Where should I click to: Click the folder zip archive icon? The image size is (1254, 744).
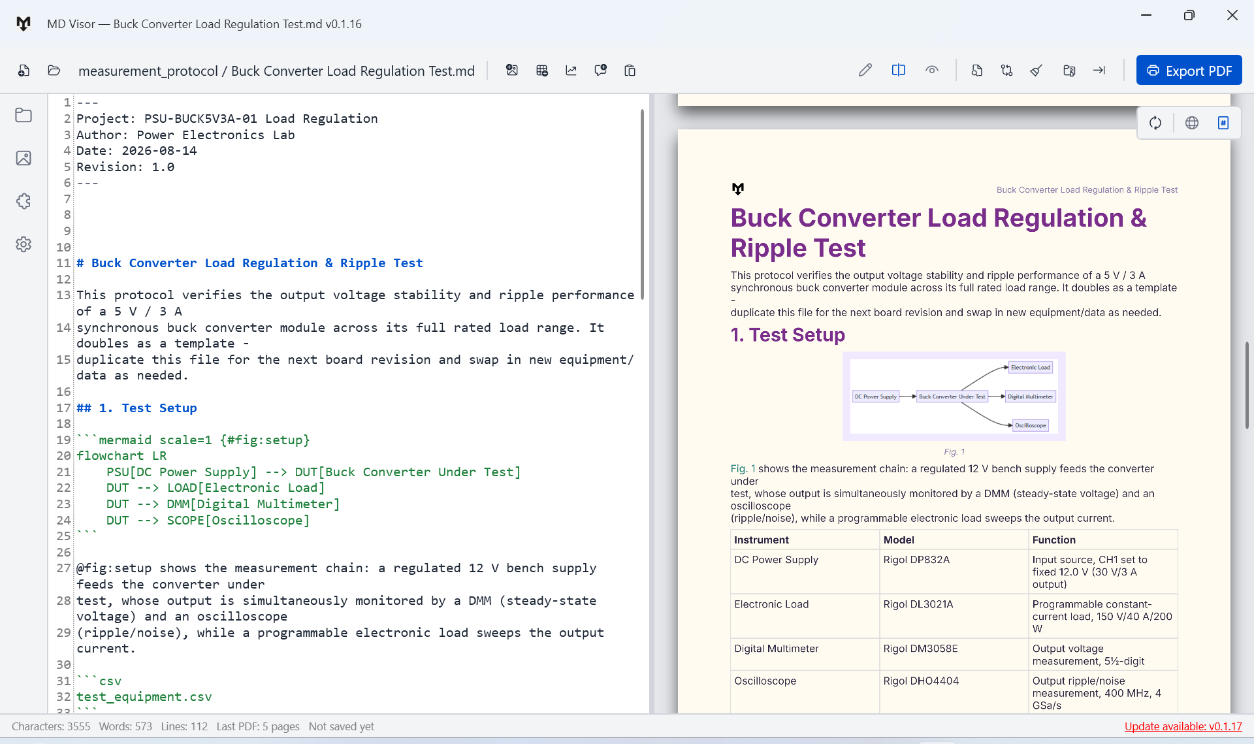click(1070, 71)
